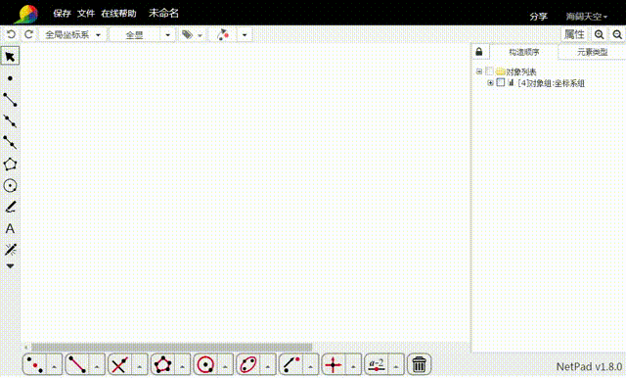This screenshot has width=626, height=378.
Task: Click the redo arrow icon
Action: click(x=28, y=34)
